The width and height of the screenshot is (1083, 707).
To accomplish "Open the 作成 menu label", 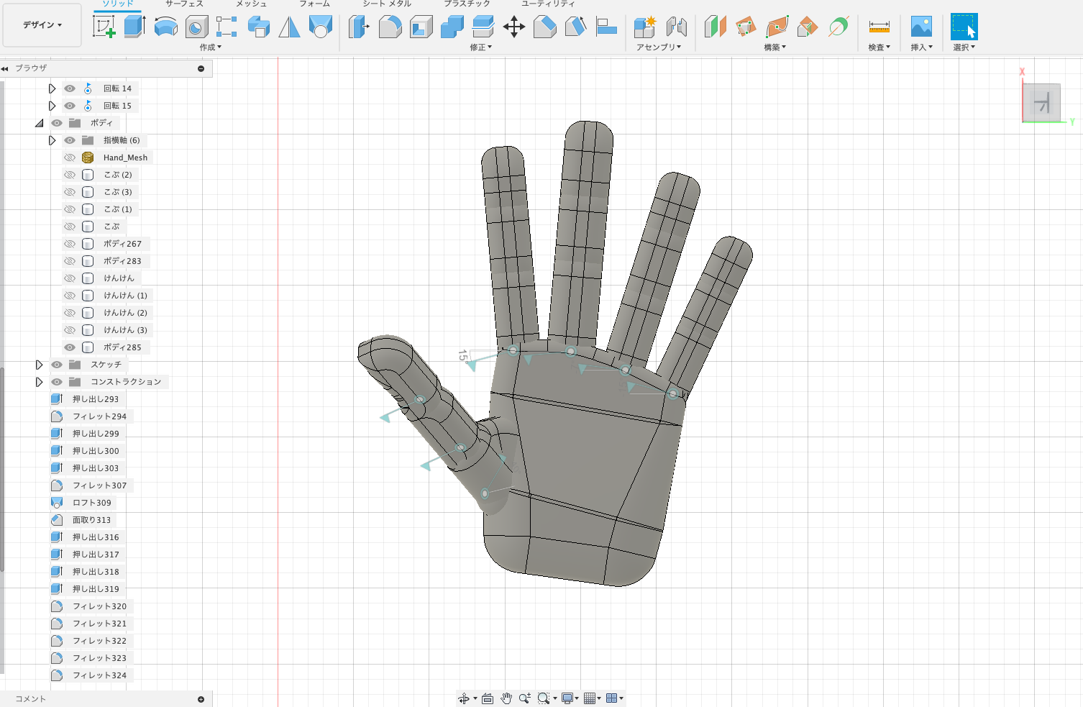I will 210,47.
